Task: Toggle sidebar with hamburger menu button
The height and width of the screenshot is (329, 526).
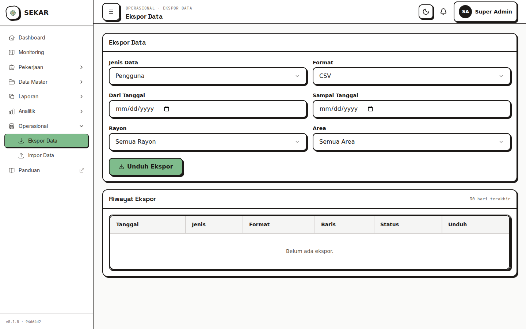Action: pos(111,12)
